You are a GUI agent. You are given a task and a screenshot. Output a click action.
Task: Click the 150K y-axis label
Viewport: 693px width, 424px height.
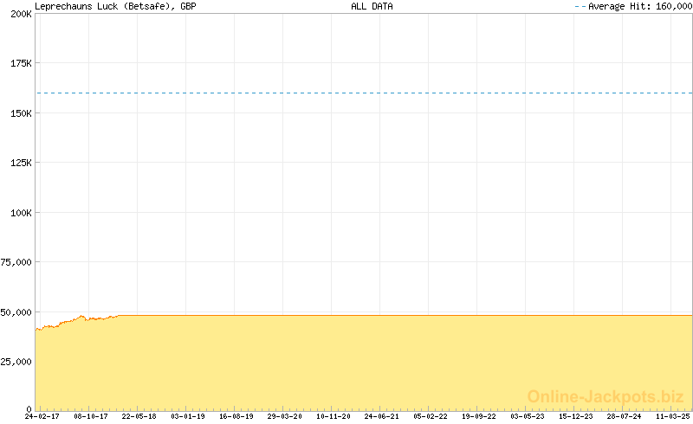click(20, 113)
